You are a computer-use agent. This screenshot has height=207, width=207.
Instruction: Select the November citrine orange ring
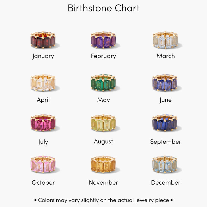[x=103, y=164]
